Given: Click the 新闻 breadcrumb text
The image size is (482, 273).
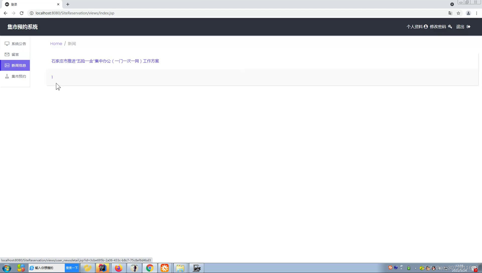Looking at the screenshot, I should [72, 44].
